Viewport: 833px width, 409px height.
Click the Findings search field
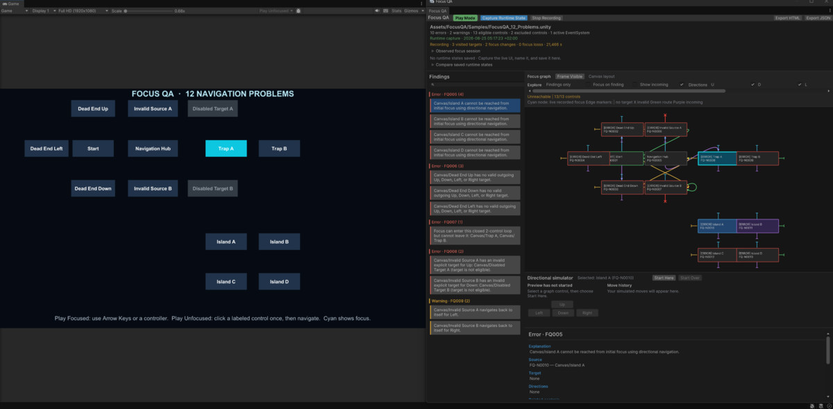click(476, 85)
